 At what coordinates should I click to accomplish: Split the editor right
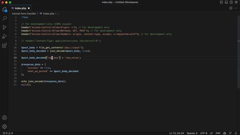pos(231,8)
